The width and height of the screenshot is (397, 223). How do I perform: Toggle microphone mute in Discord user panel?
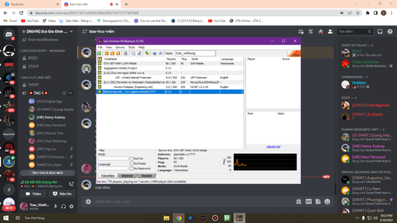point(55,206)
